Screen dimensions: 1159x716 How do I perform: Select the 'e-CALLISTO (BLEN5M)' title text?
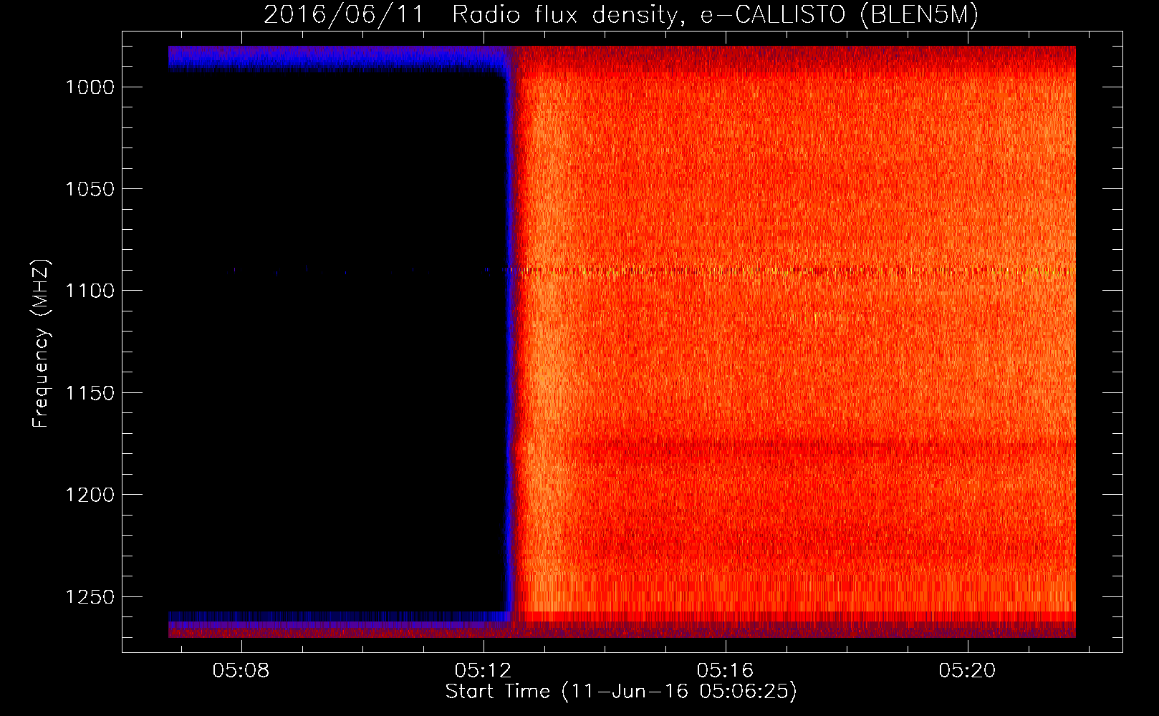pyautogui.click(x=839, y=15)
